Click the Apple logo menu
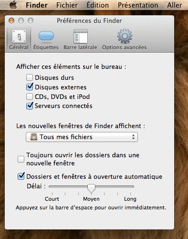Image resolution: width=188 pixels, height=239 pixels. pos(13,5)
